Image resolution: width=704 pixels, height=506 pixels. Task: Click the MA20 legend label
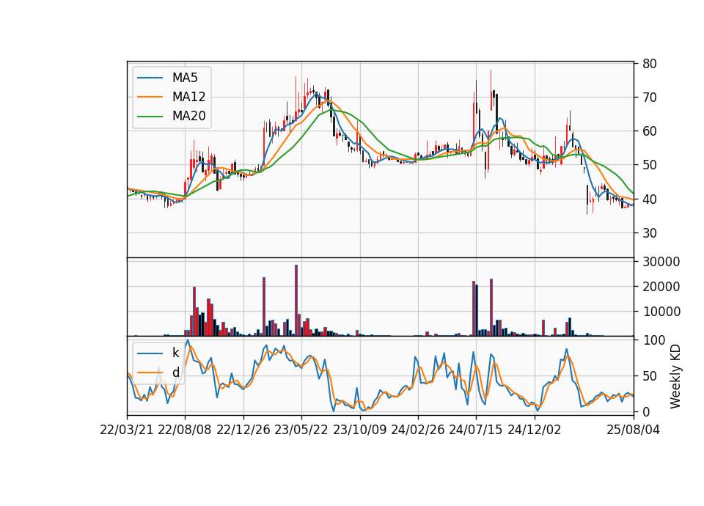[x=188, y=117]
